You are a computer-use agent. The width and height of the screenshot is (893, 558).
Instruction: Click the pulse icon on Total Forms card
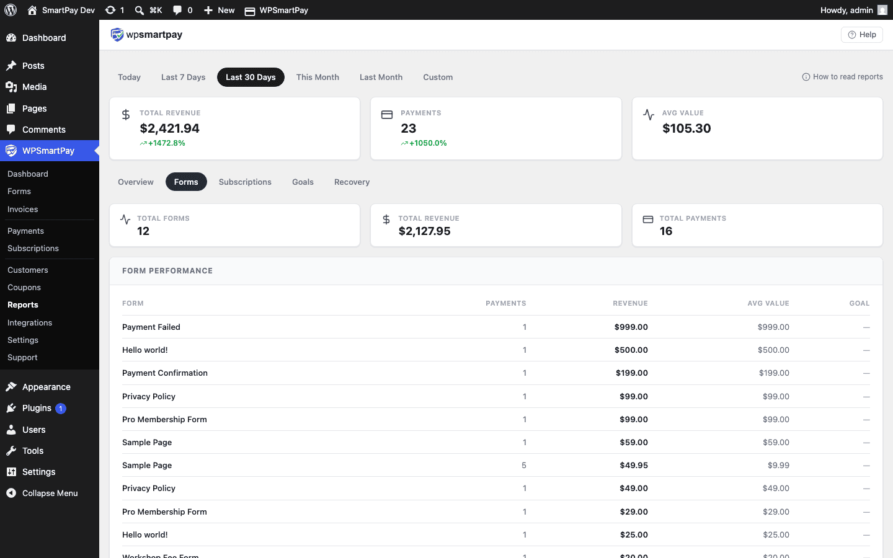click(x=125, y=219)
